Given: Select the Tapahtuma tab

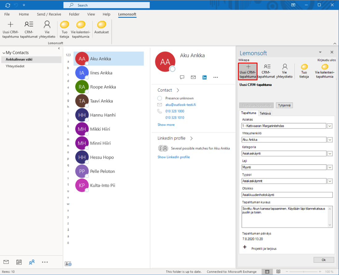Looking at the screenshot, I should (249, 113).
